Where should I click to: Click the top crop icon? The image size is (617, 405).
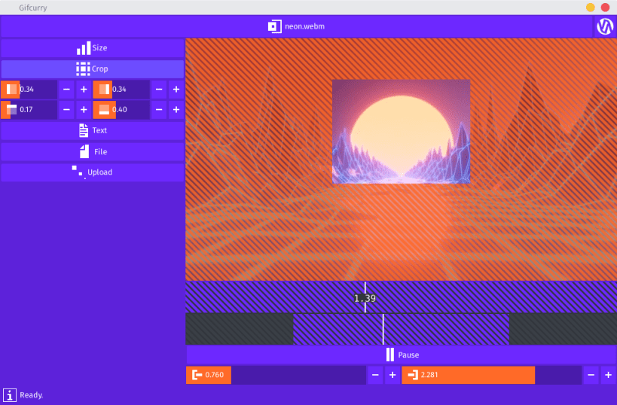(x=11, y=110)
